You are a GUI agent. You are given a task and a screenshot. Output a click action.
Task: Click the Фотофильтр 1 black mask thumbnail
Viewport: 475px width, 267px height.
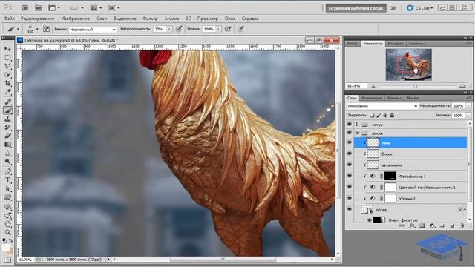point(390,176)
